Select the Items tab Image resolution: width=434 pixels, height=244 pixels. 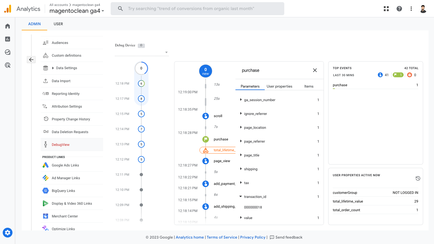[309, 86]
